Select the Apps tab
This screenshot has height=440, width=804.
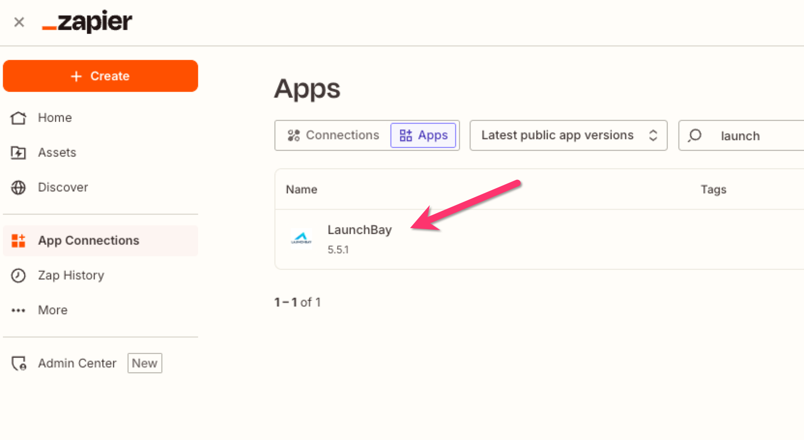point(423,135)
